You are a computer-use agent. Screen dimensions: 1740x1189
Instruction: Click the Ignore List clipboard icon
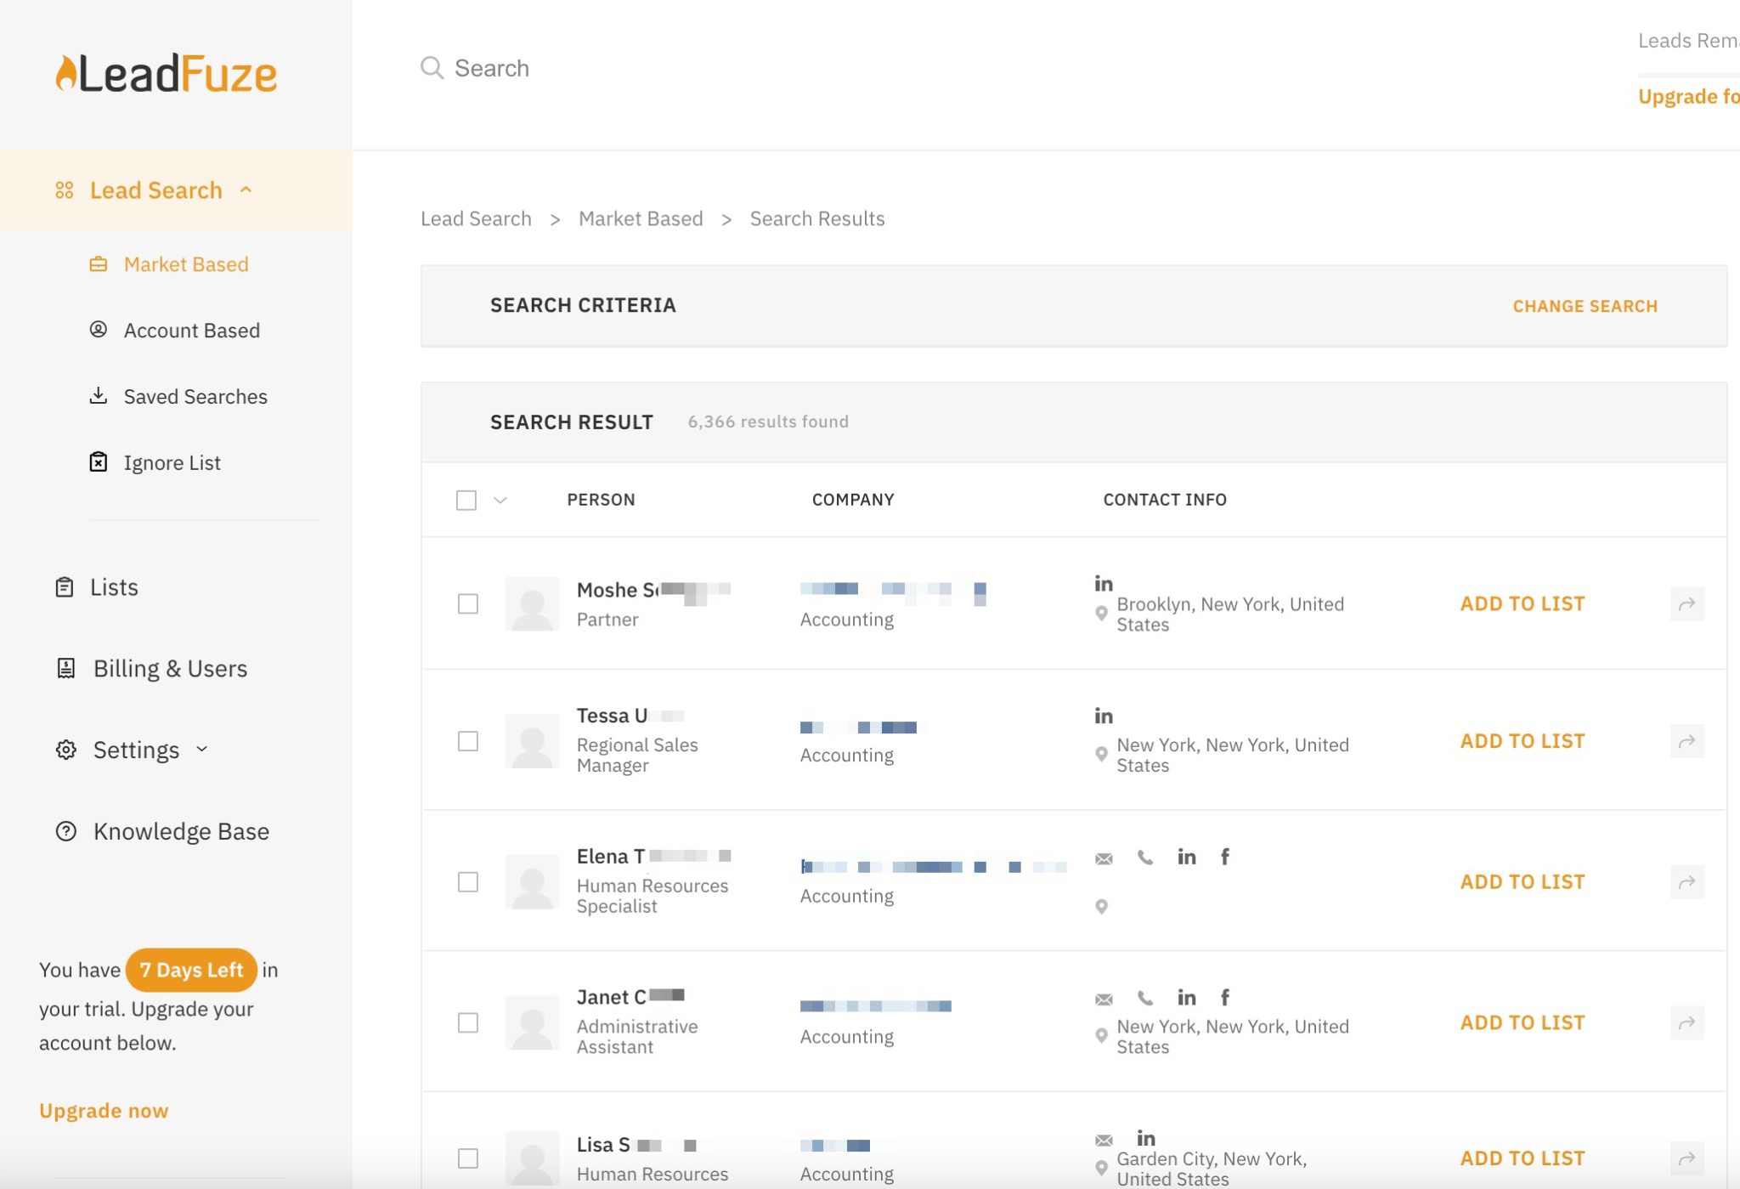pyautogui.click(x=99, y=461)
